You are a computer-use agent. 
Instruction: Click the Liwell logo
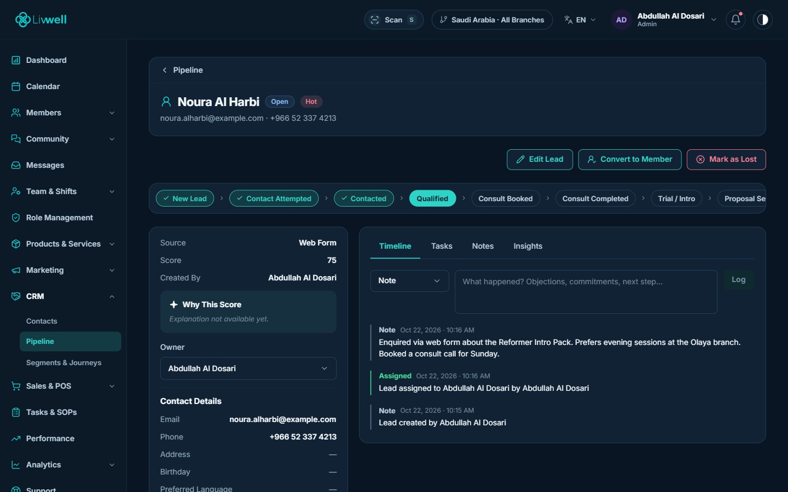41,20
